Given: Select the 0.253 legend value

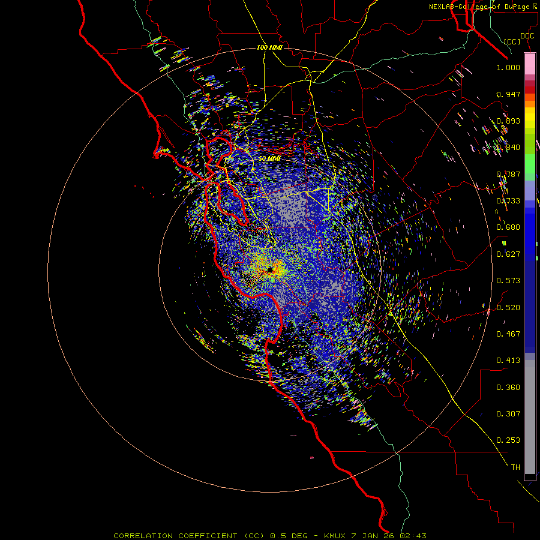Looking at the screenshot, I should [x=508, y=440].
